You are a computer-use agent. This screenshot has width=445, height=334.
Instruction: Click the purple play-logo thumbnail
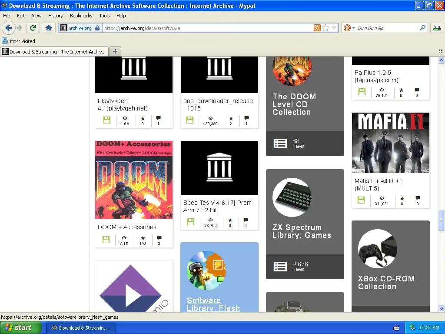134,287
